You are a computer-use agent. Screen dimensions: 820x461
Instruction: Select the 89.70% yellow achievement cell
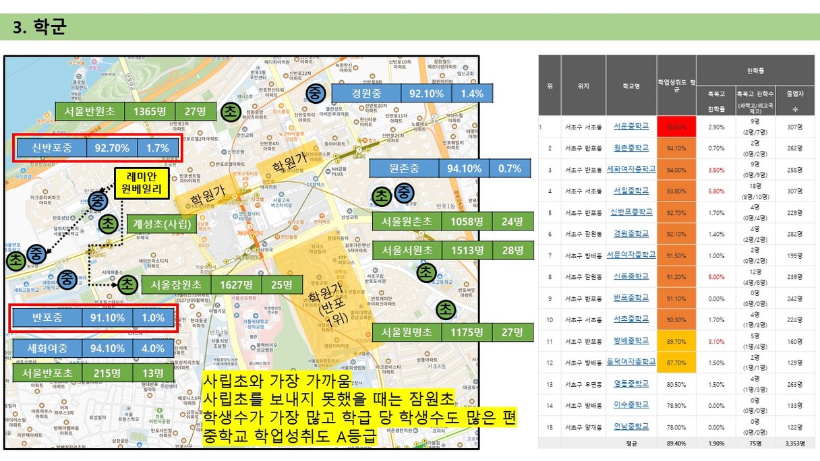pos(676,340)
